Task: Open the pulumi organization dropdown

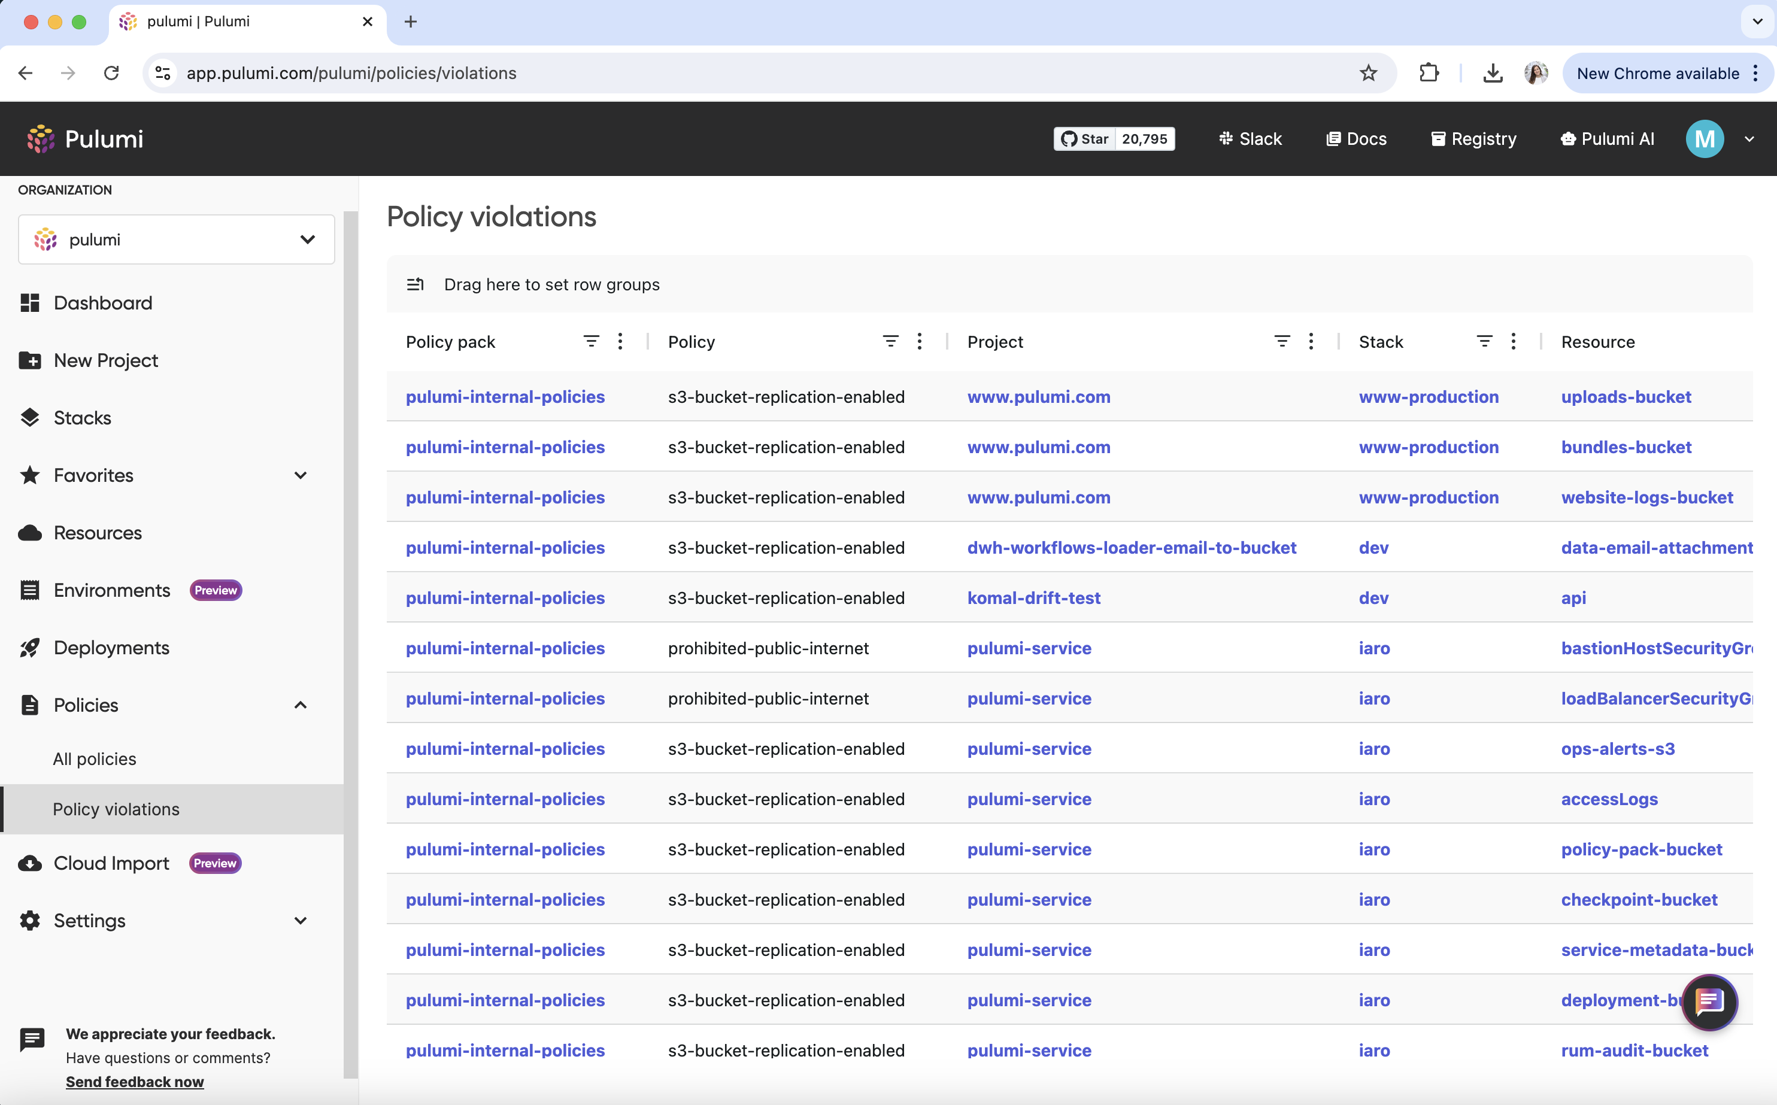Action: 176,239
